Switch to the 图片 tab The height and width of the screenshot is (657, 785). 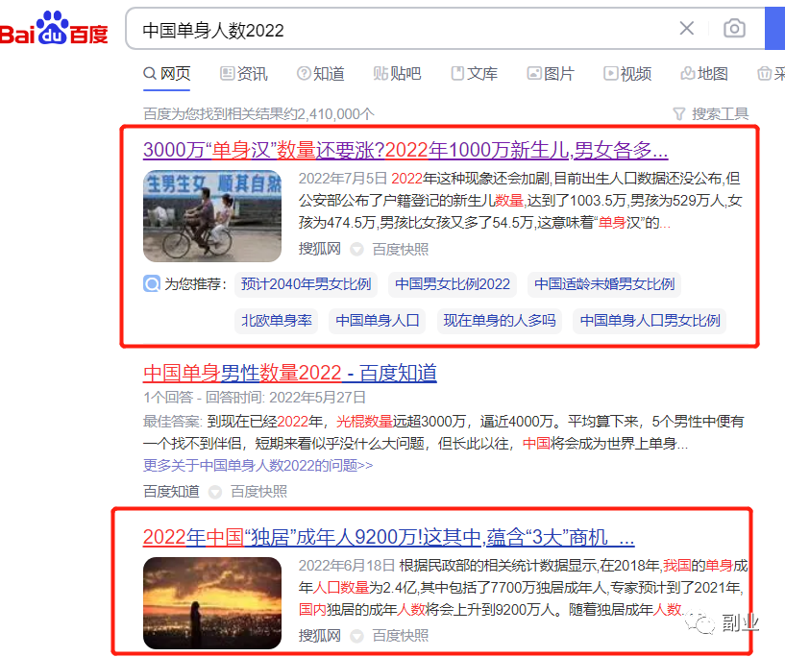point(551,74)
